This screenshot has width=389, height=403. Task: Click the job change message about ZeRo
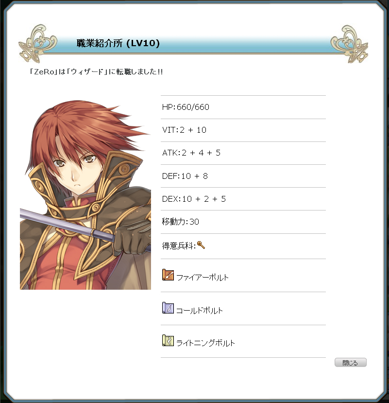point(96,71)
